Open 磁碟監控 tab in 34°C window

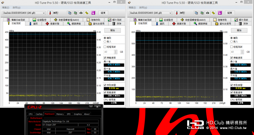coord(167,20)
